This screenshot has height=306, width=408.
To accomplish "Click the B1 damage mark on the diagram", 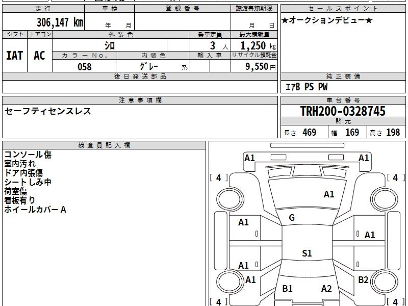I will 288,289.
